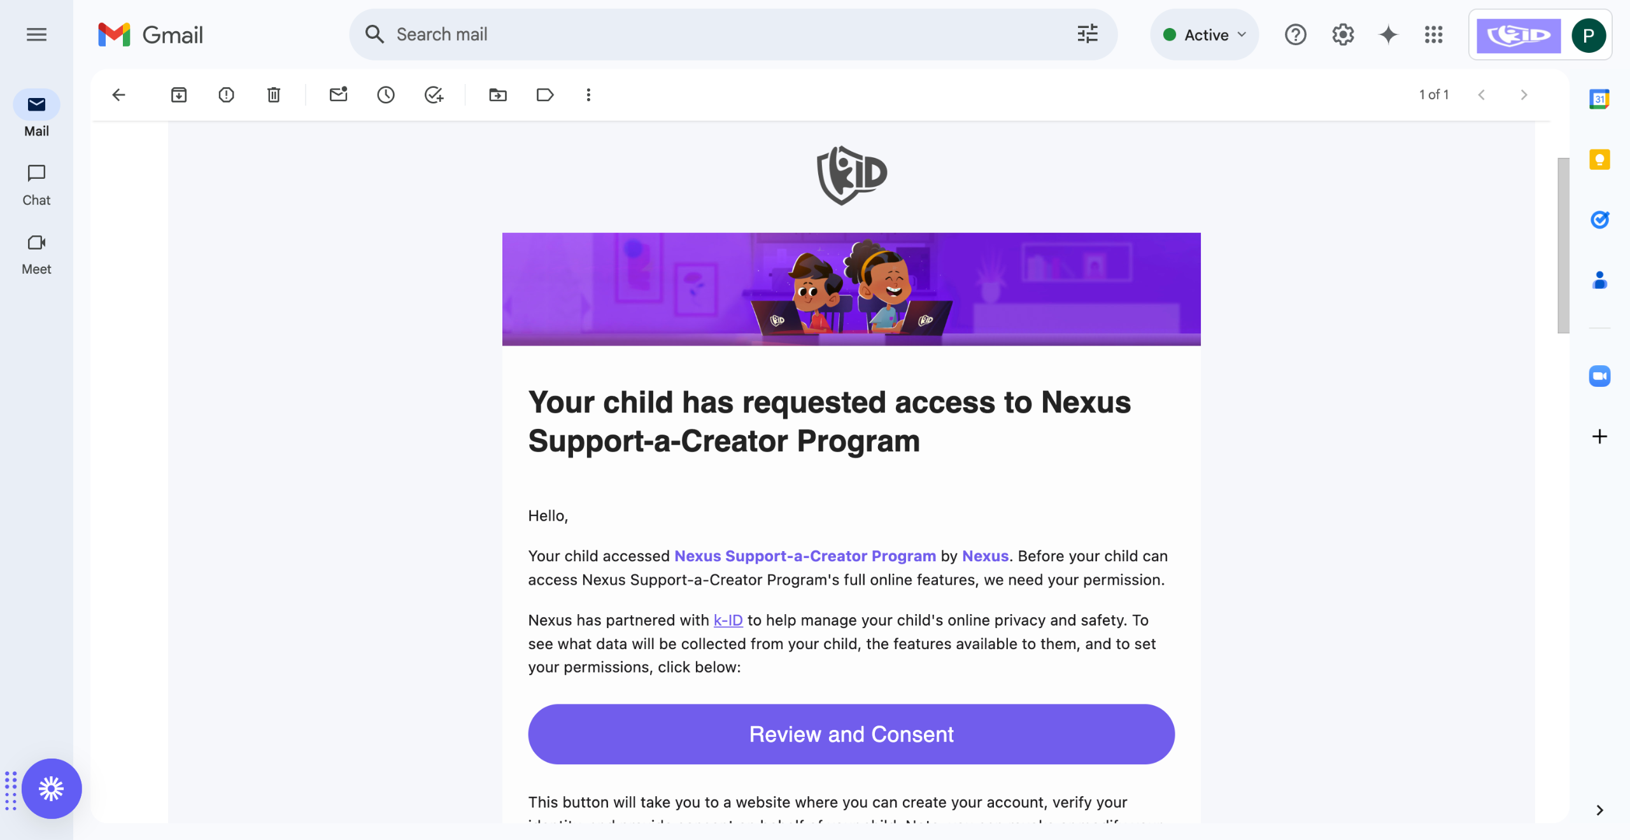The width and height of the screenshot is (1630, 840).
Task: Click the vertical scrollbar of the email
Action: click(x=1563, y=245)
